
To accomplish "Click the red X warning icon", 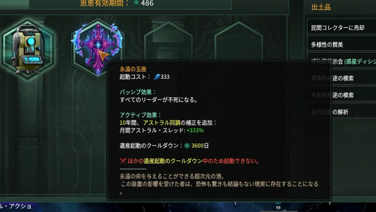I will 123,161.
